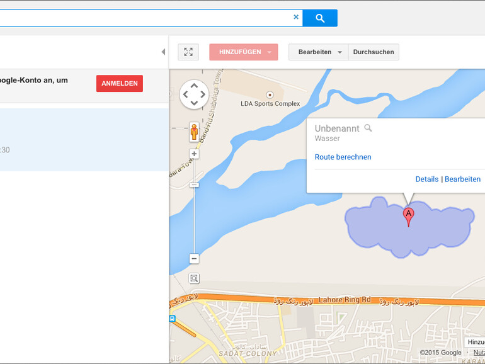Click the LDA Sports Complex label
This screenshot has width=485, height=364.
coord(270,104)
